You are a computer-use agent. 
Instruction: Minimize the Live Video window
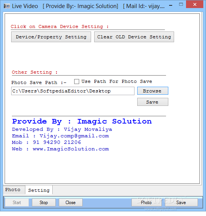pyautogui.click(x=171, y=5)
